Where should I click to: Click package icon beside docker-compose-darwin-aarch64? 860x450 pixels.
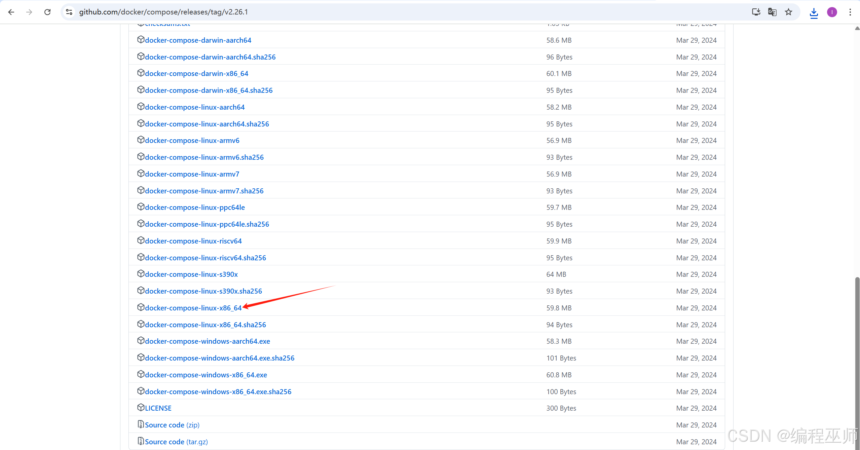(x=141, y=39)
